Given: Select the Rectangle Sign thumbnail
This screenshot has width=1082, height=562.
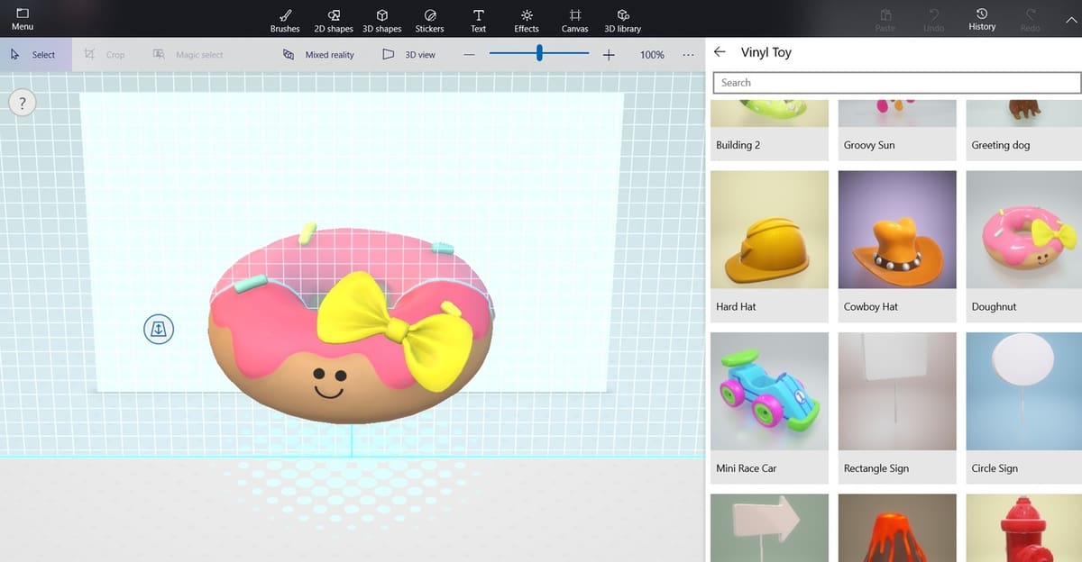Looking at the screenshot, I should 897,391.
